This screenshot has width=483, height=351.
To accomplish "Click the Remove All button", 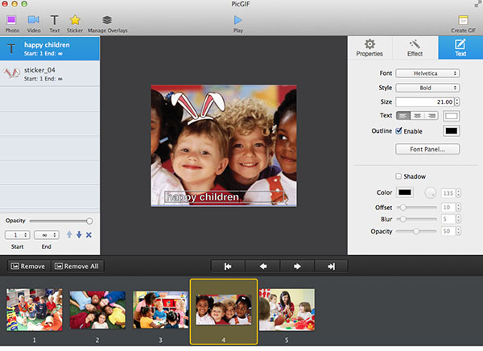I will (x=79, y=266).
